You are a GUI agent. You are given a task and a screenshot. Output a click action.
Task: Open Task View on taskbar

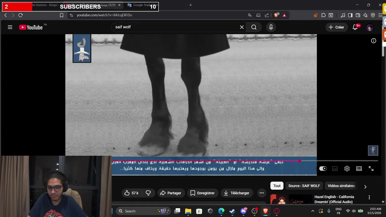[x=177, y=211]
